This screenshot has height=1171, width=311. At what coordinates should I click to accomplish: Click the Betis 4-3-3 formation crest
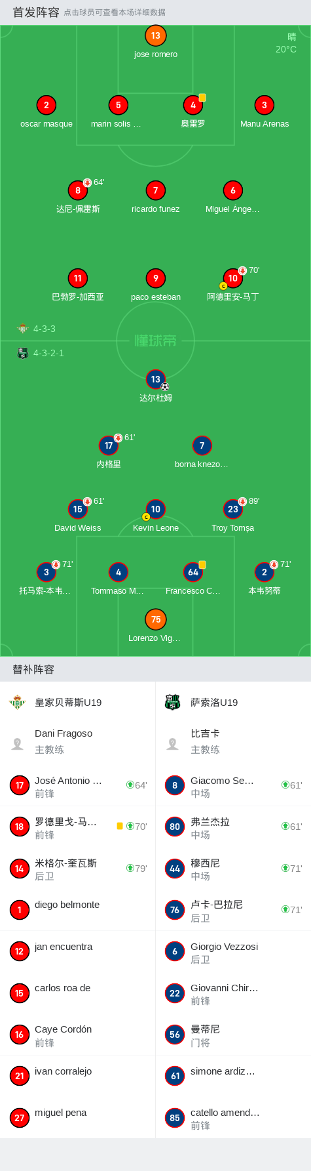click(x=23, y=329)
